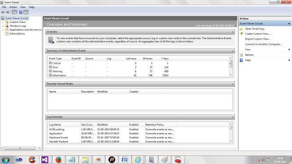Expand the Warning event type row
Screen dimensions: 292x164
click(50, 71)
